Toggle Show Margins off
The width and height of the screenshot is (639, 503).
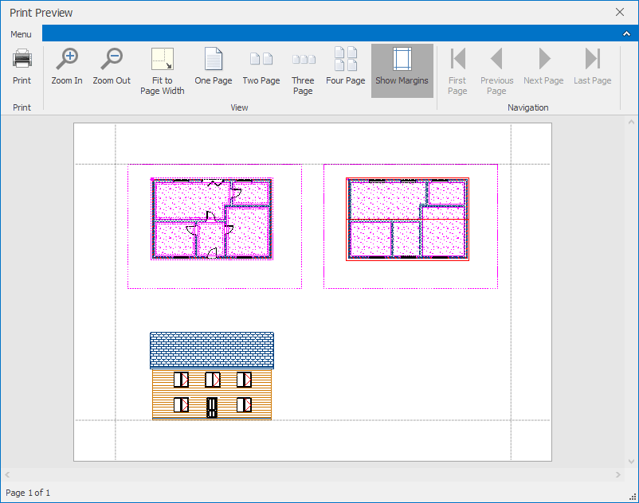click(402, 67)
